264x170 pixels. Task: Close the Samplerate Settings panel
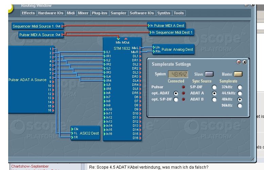coord(245,62)
